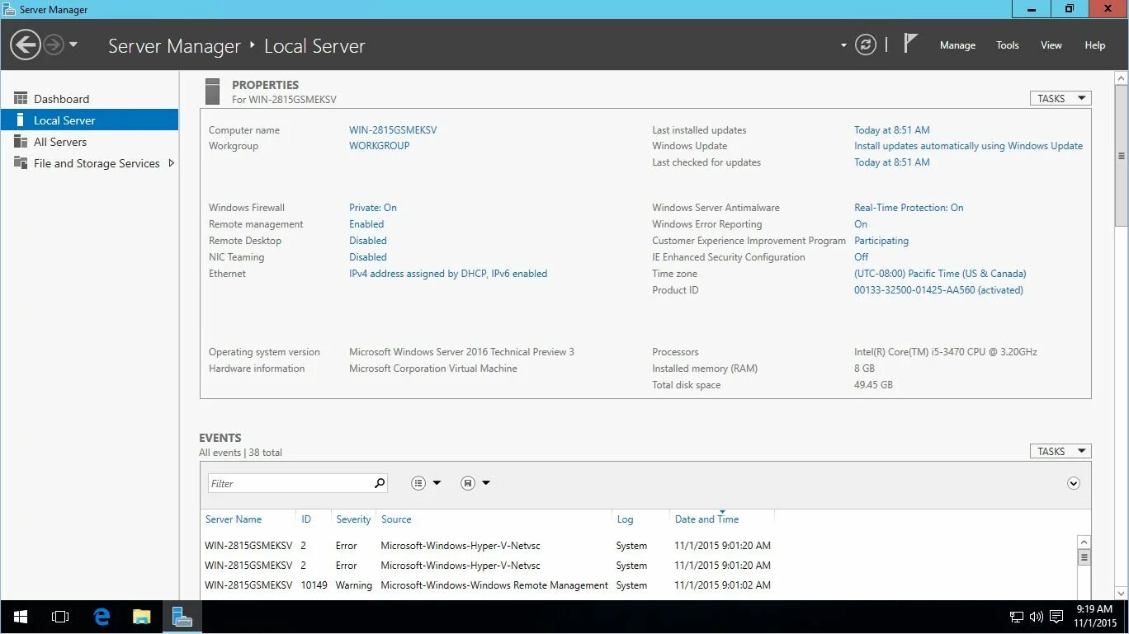The height and width of the screenshot is (634, 1129).
Task: Open the Tools menu
Action: click(1007, 45)
